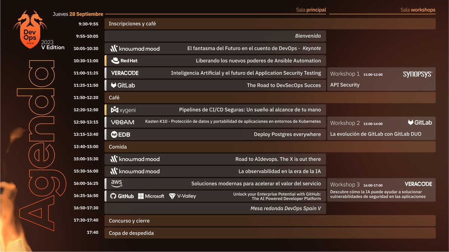Click the 10:05-10:30 time slot
The image size is (449, 252).
click(86, 49)
